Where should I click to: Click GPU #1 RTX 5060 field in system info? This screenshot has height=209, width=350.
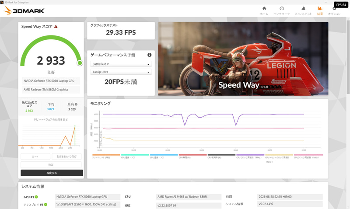pos(87,197)
